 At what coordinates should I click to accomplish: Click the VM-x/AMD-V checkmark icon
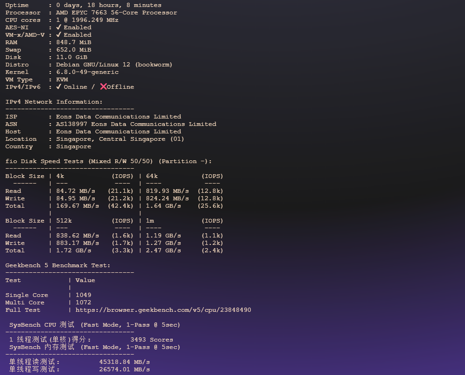click(x=58, y=34)
